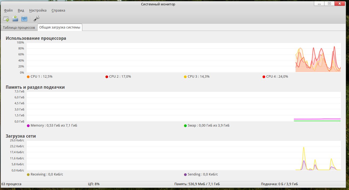Click the network load graph

pyautogui.click(x=184, y=155)
